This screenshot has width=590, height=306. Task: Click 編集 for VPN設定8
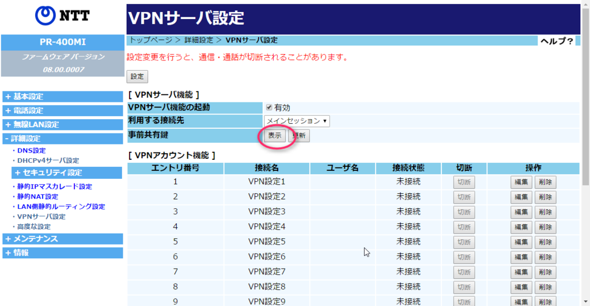pyautogui.click(x=521, y=287)
